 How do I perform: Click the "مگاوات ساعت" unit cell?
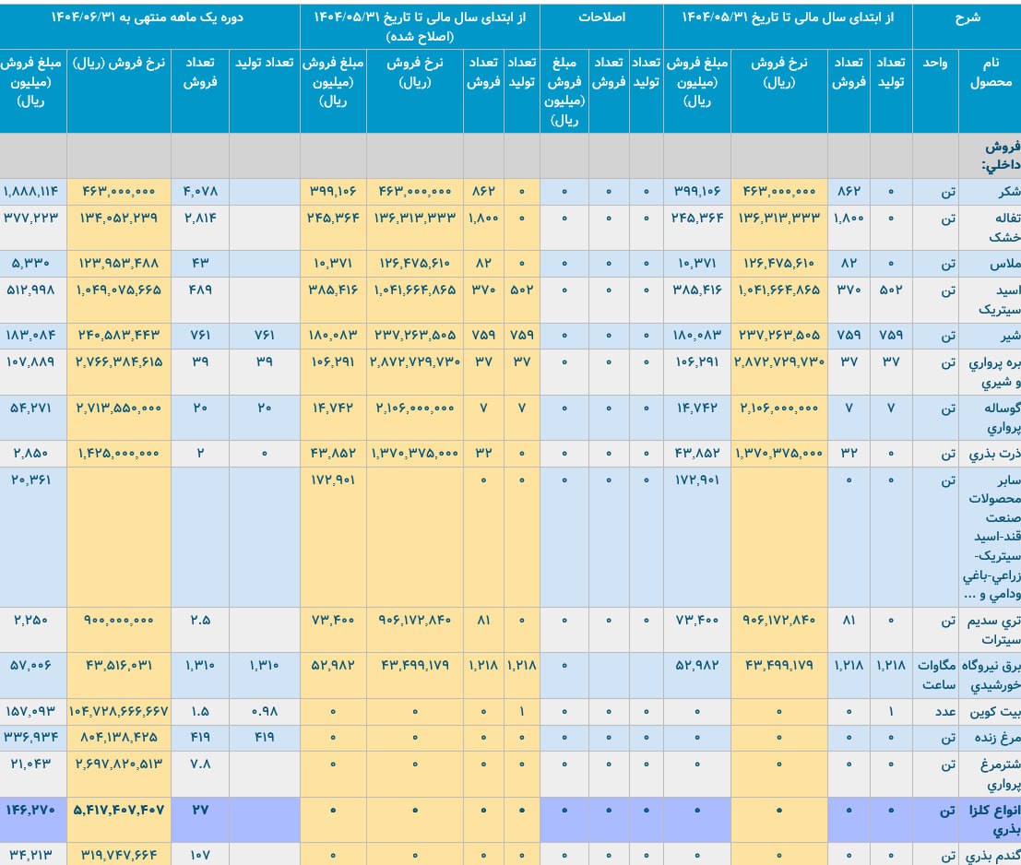935,675
